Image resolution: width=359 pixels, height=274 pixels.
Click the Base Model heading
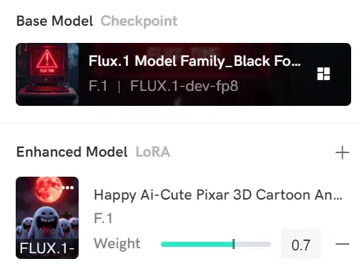point(54,21)
